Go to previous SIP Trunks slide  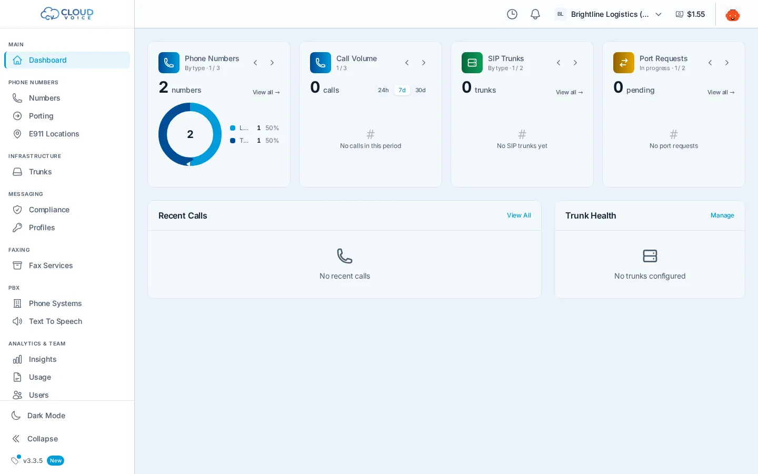tap(558, 63)
